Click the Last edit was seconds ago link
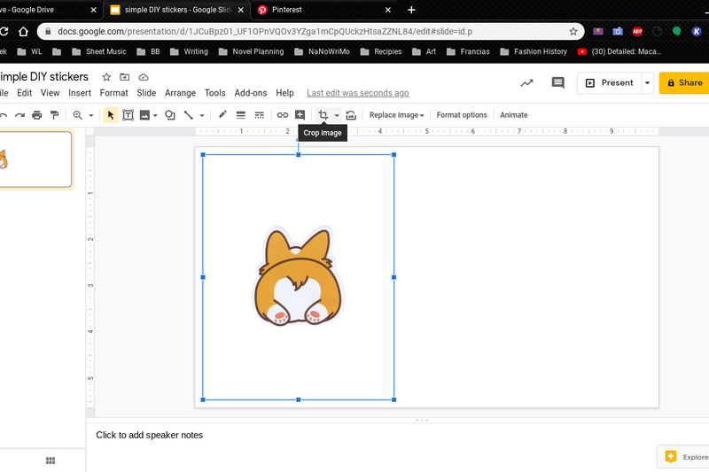The width and height of the screenshot is (709, 472). 358,93
